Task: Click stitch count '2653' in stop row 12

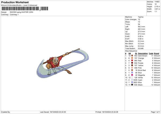Action: click(135, 83)
